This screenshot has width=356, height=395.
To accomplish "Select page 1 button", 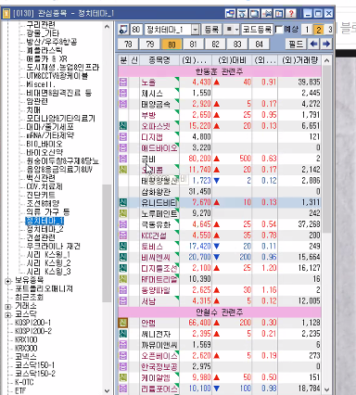I will (307, 30).
